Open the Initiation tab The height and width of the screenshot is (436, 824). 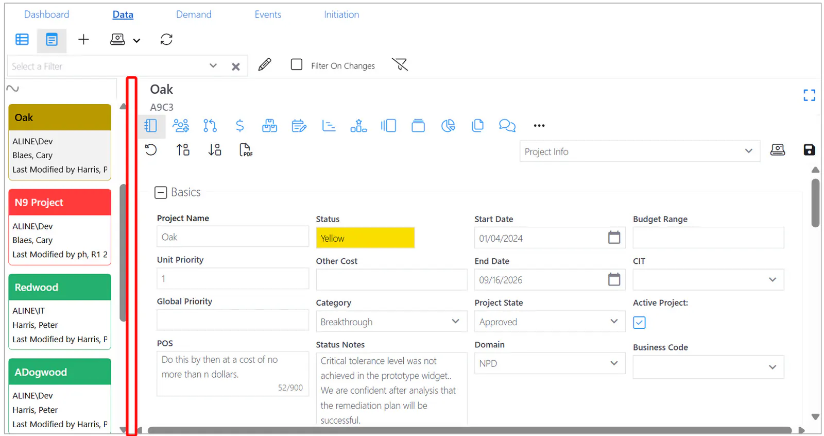(341, 14)
